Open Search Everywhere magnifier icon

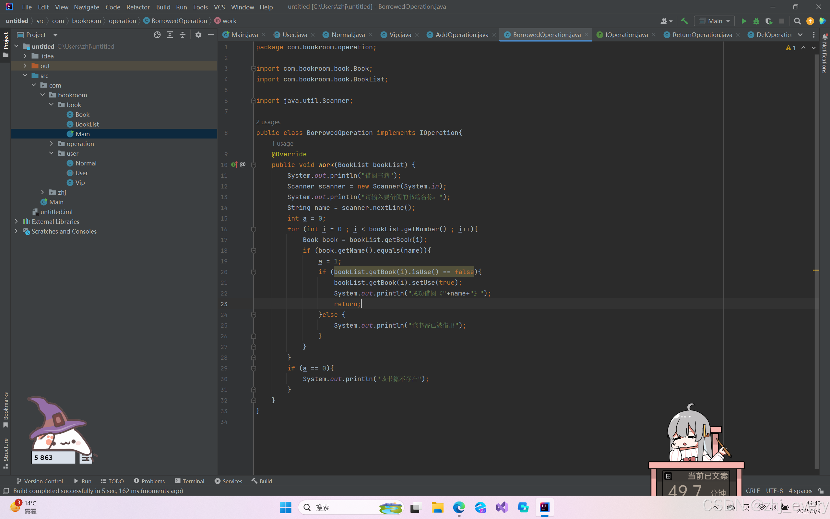click(x=798, y=21)
